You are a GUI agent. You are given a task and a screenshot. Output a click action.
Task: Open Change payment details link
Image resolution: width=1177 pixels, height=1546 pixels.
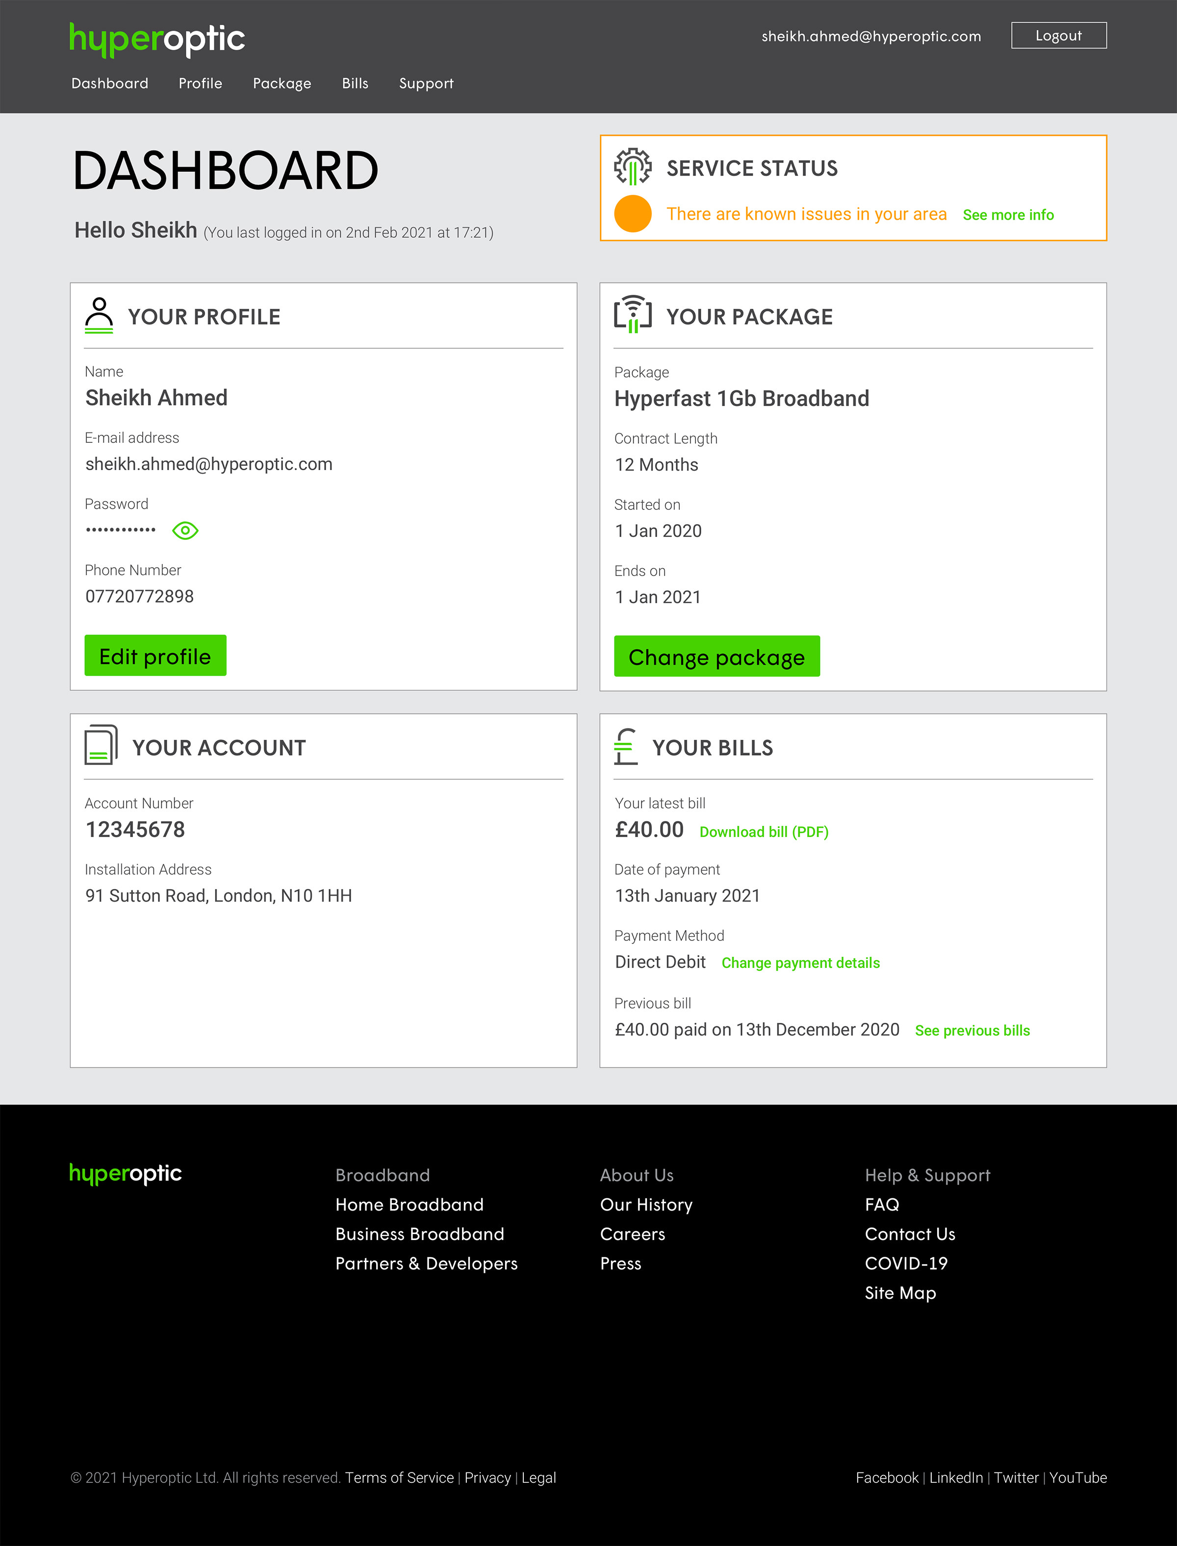(x=801, y=963)
